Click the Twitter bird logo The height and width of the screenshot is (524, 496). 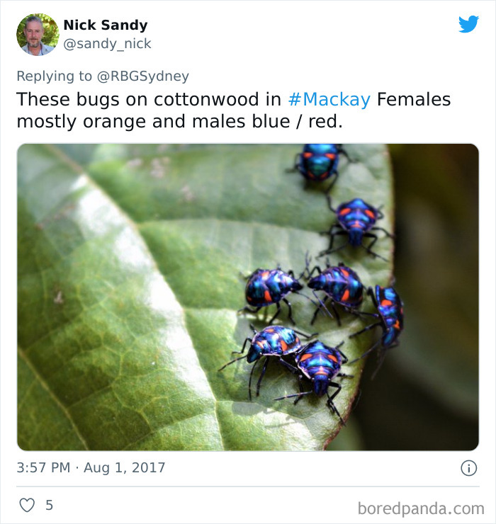(468, 24)
